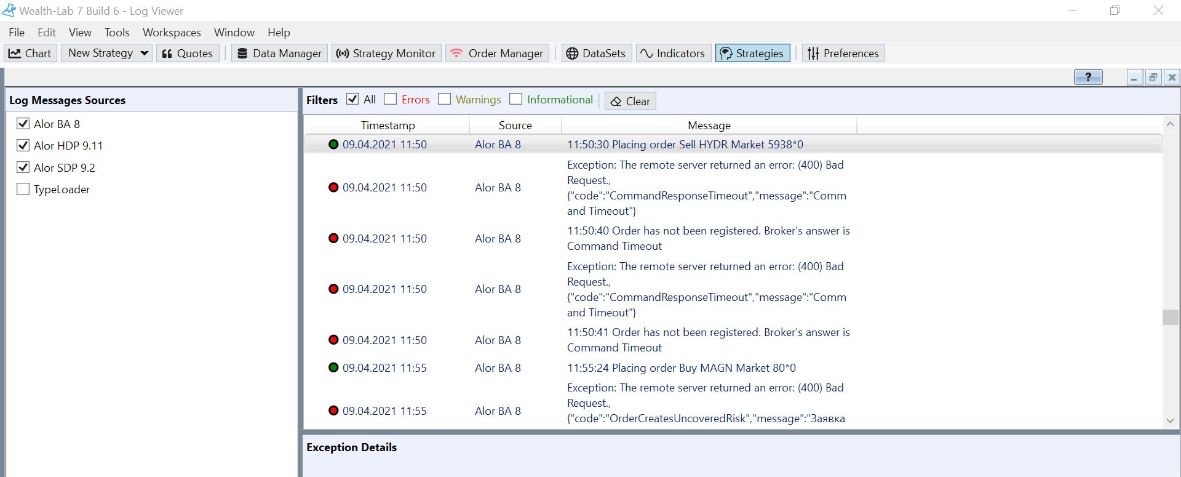Viewport: 1181px width, 477px height.
Task: Check the Errors filter checkbox
Action: (391, 100)
